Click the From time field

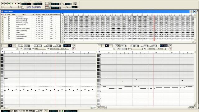tap(55, 4)
